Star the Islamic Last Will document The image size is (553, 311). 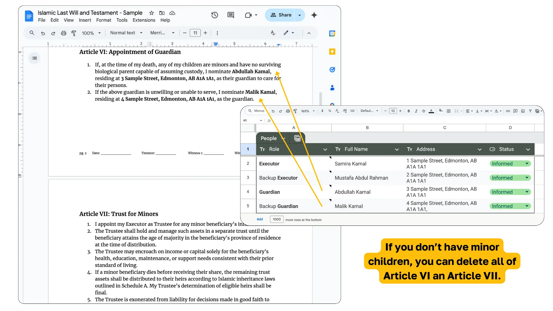click(x=151, y=13)
